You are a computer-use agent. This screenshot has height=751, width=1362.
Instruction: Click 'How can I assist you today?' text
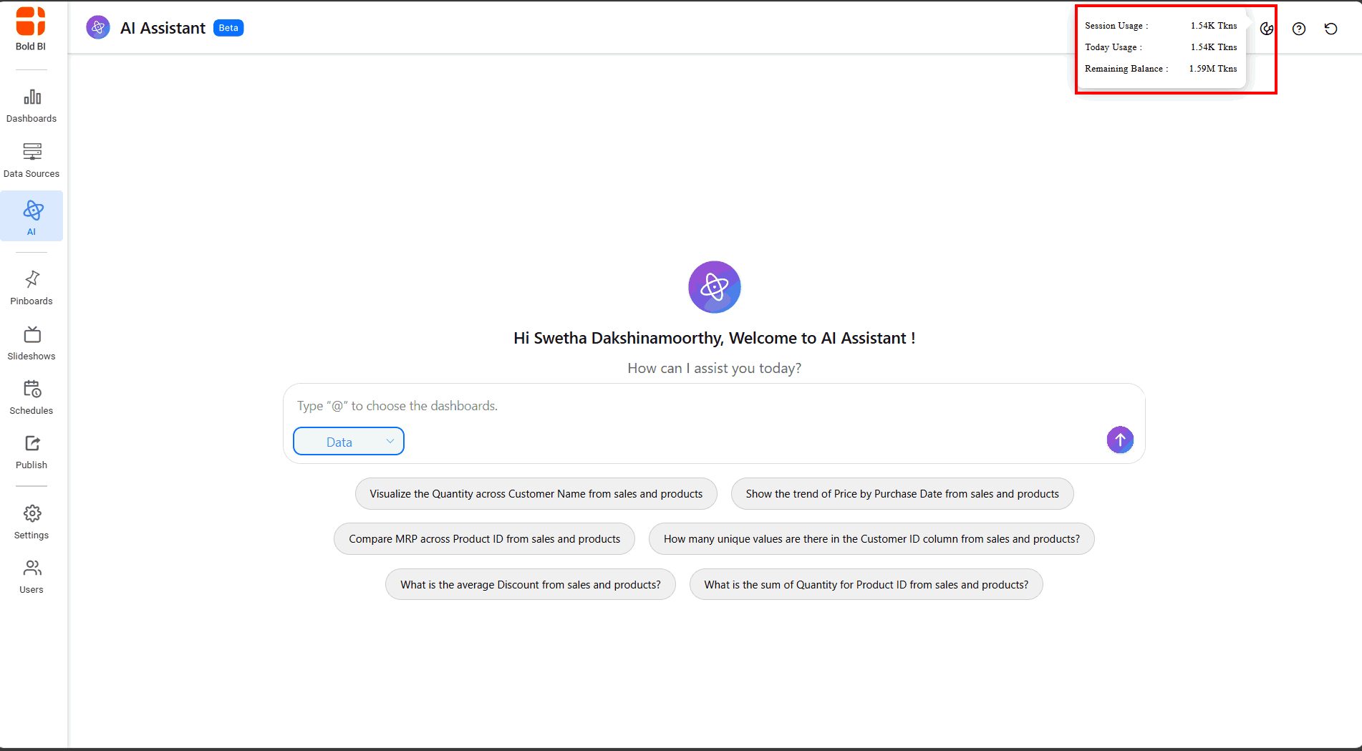pyautogui.click(x=715, y=368)
